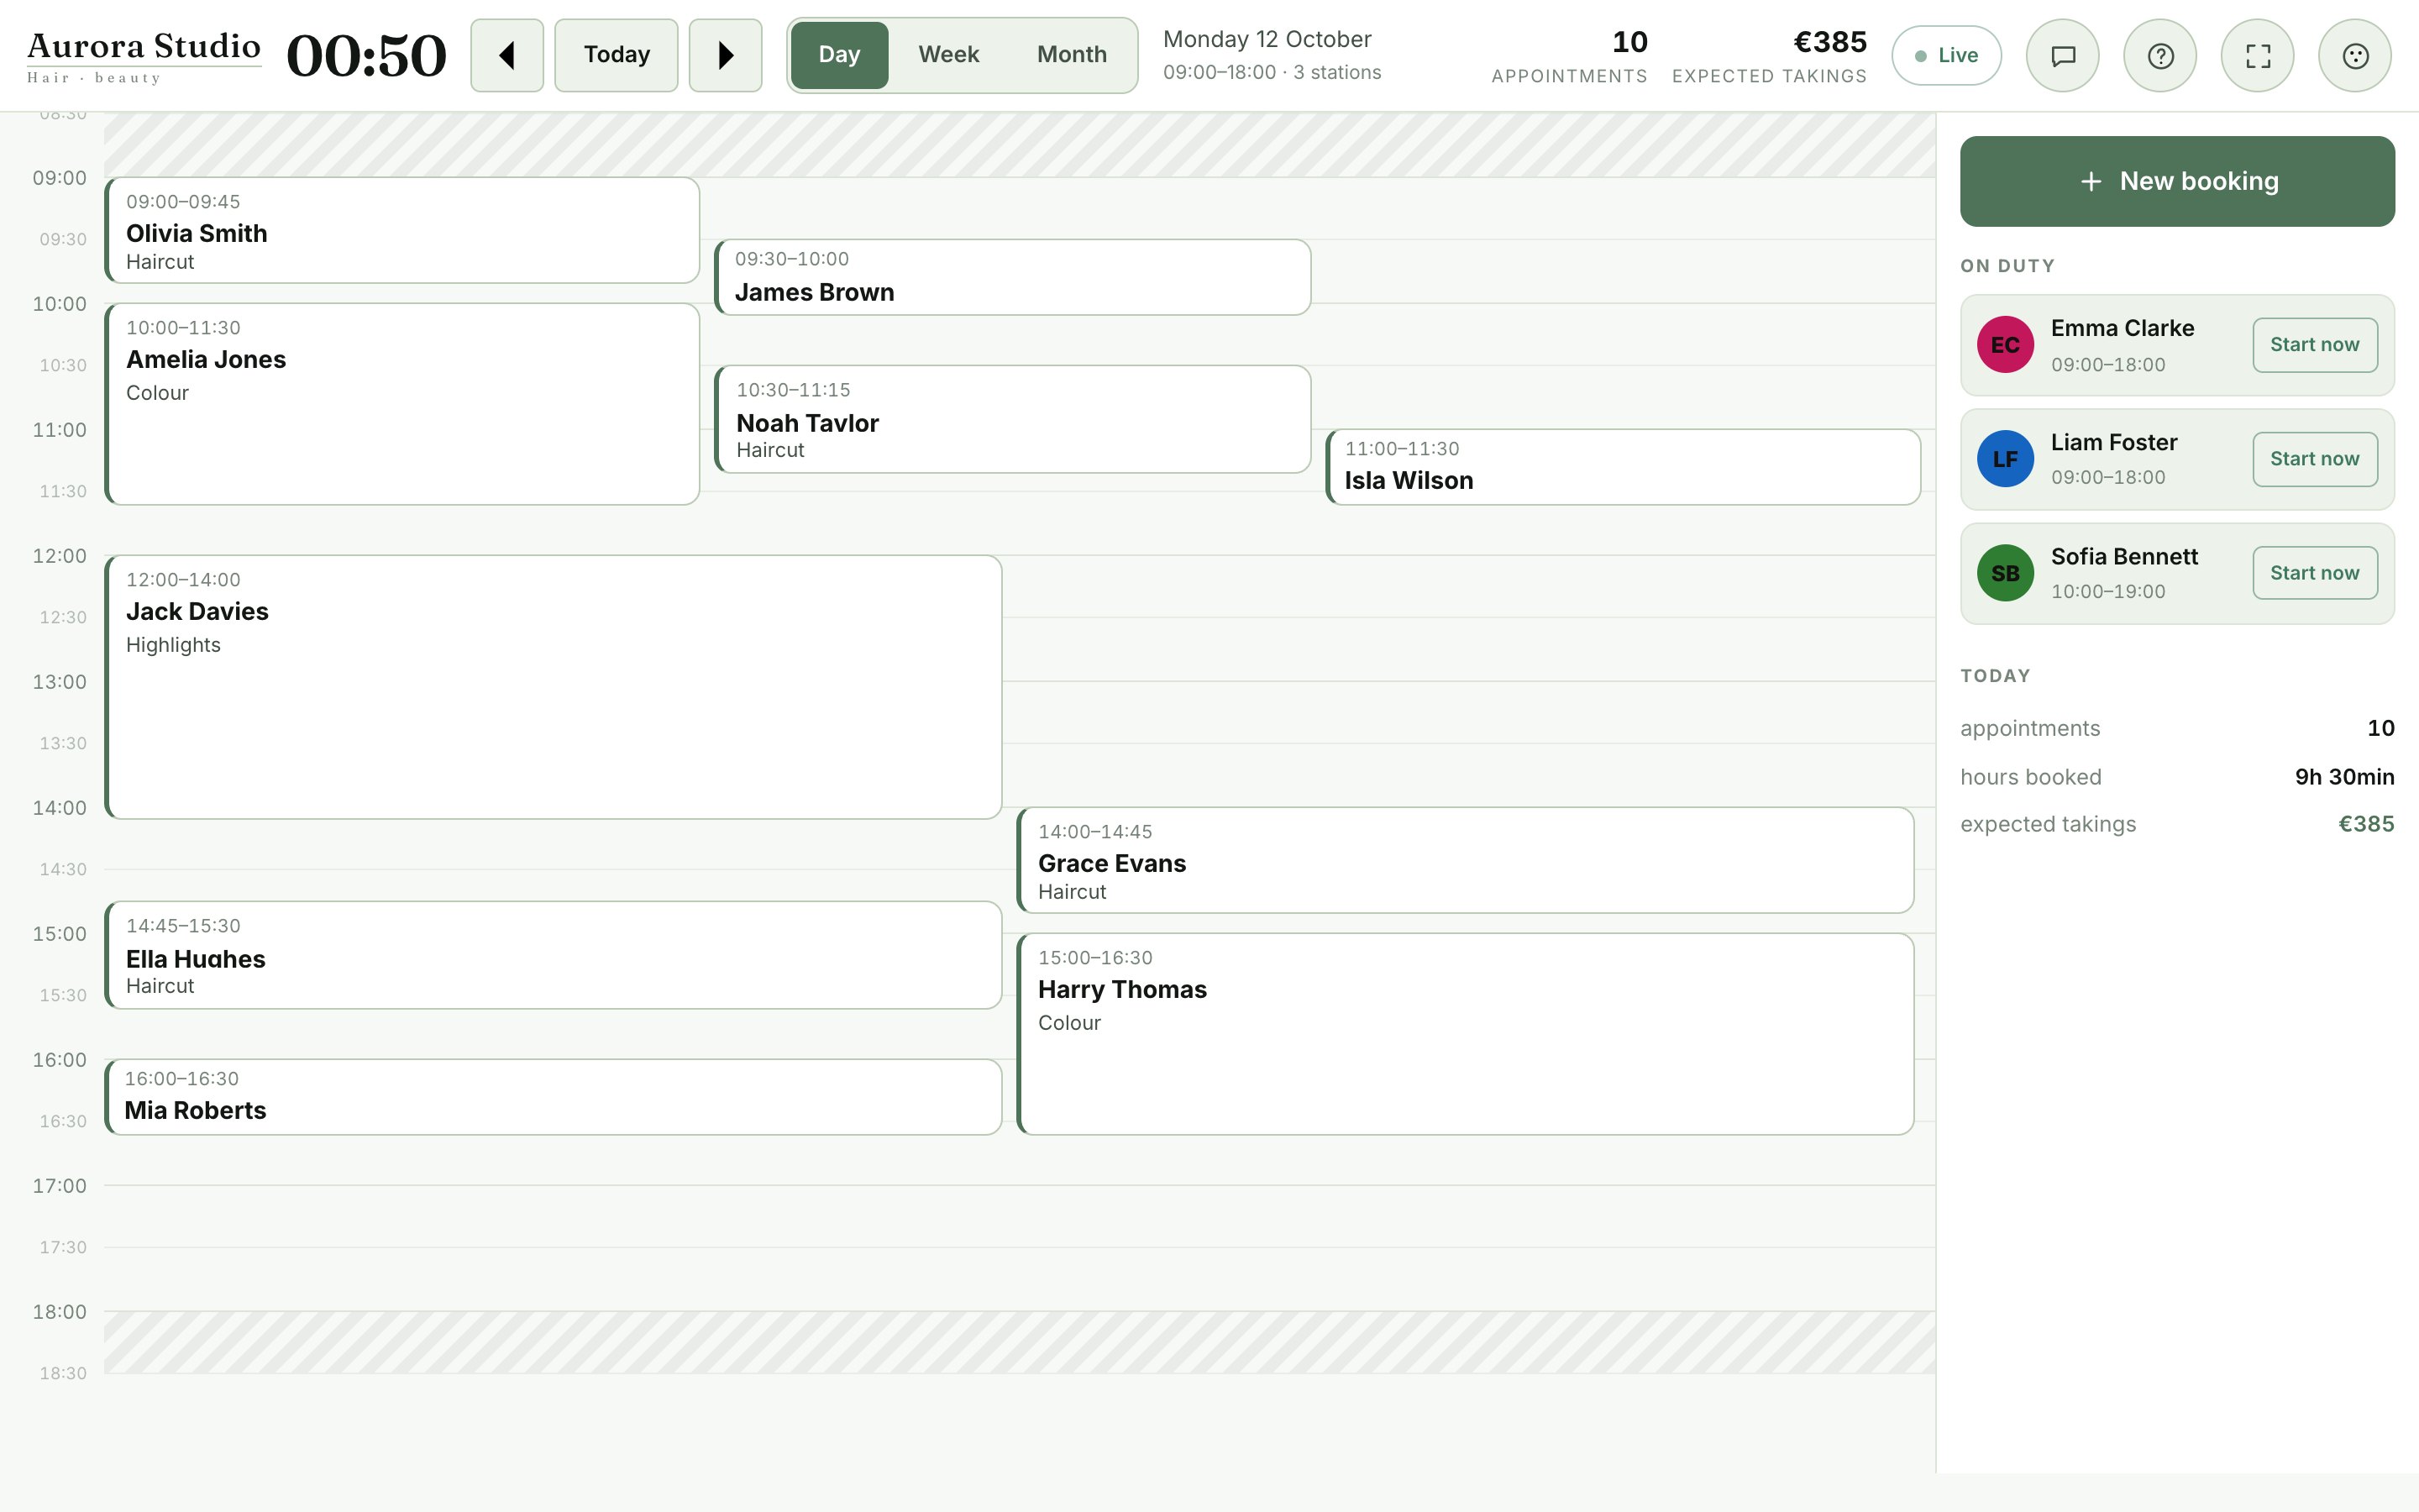Switch to Day view
The image size is (2419, 1512).
pyautogui.click(x=840, y=55)
